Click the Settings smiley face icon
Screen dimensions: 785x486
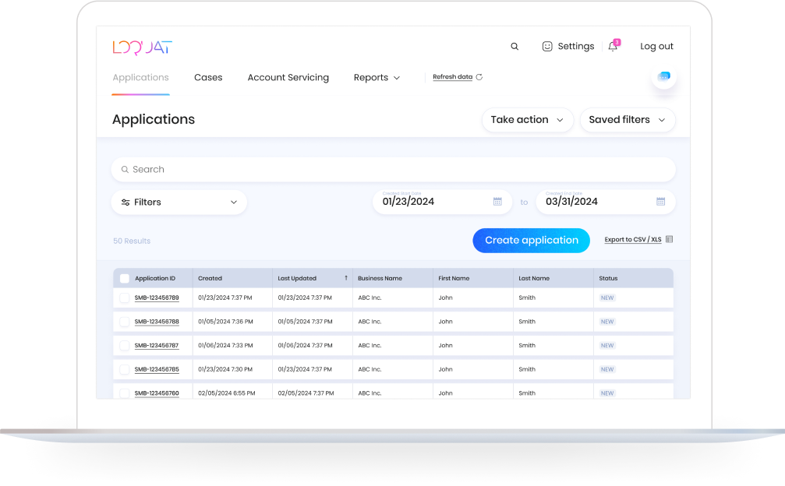pyautogui.click(x=547, y=47)
